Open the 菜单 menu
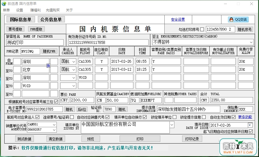 pos(6,10)
